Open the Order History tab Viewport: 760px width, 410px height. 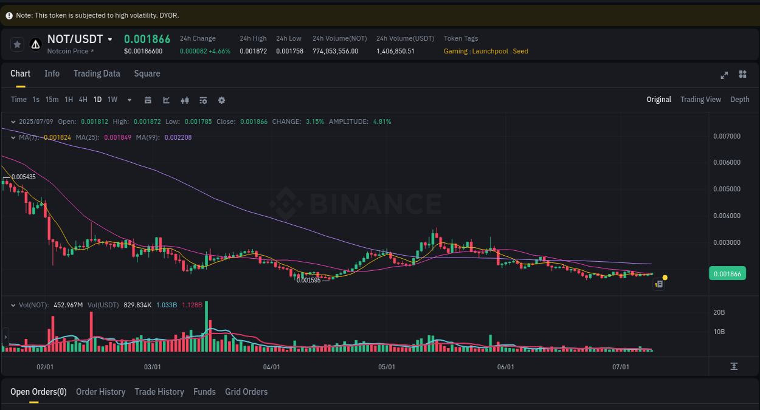click(100, 392)
